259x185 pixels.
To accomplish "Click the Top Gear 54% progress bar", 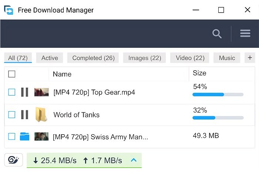I will [x=218, y=95].
